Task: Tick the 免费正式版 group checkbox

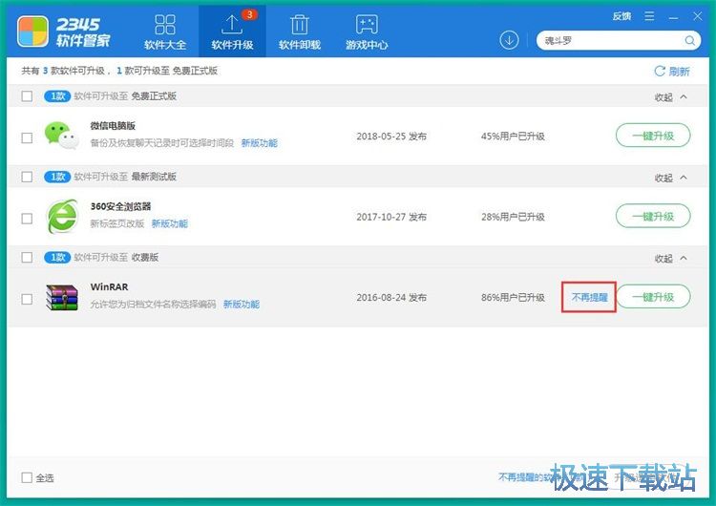Action: (27, 95)
